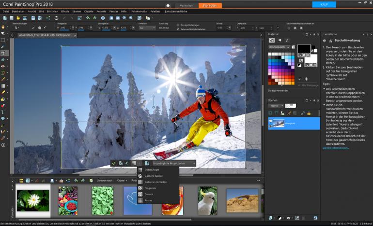373x226 pixels.
Task: Click the Winkel angle input field
Action: (221, 28)
